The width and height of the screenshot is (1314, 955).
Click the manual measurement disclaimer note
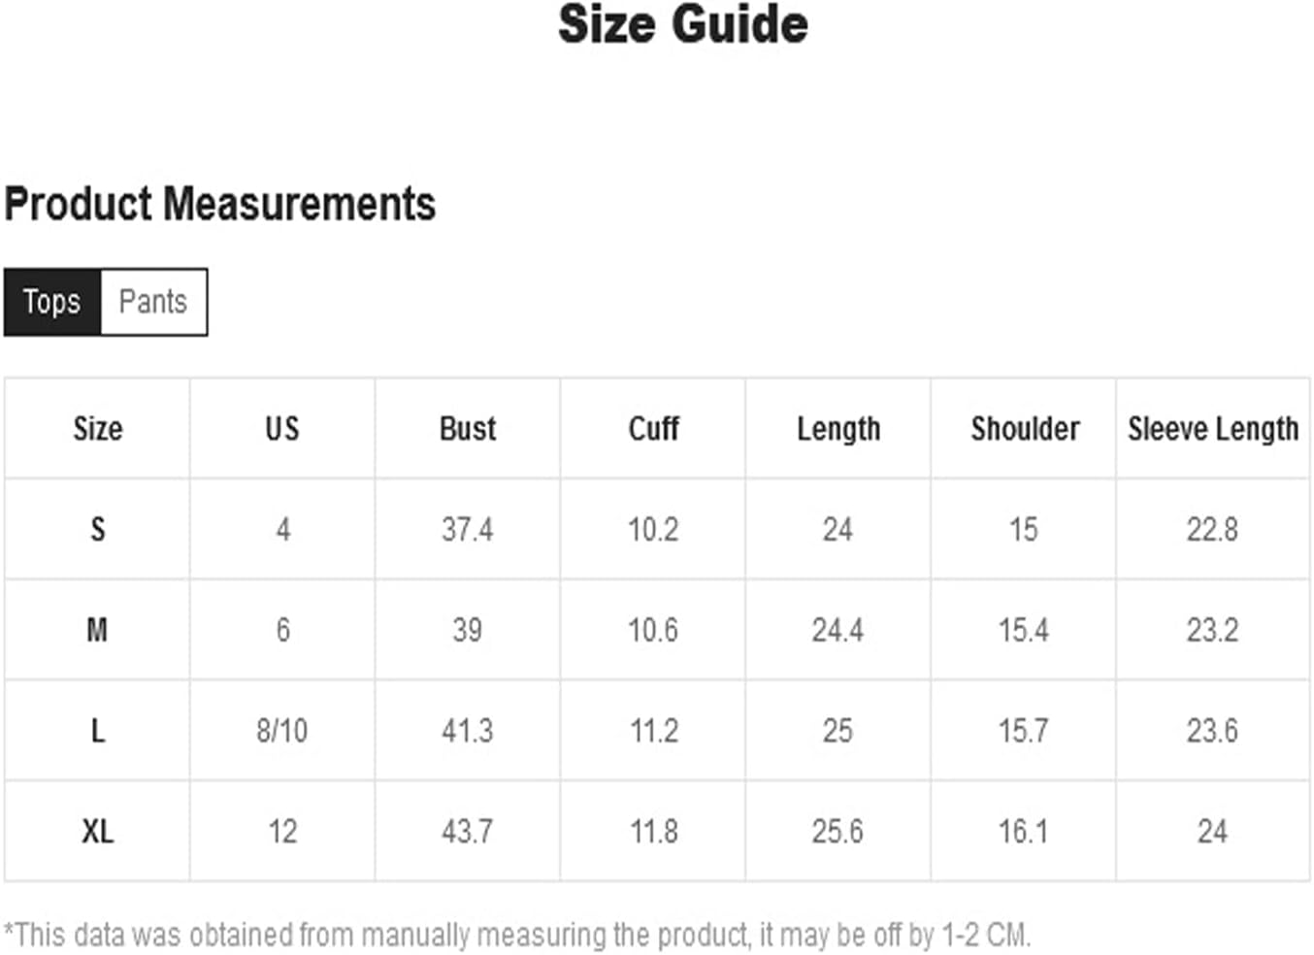click(x=517, y=935)
